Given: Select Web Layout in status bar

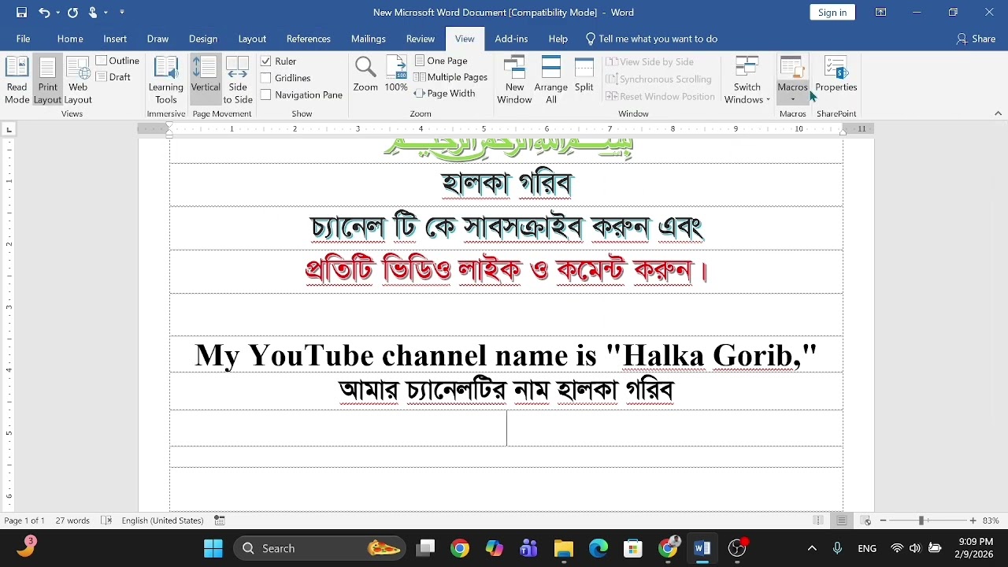Looking at the screenshot, I should click(865, 521).
